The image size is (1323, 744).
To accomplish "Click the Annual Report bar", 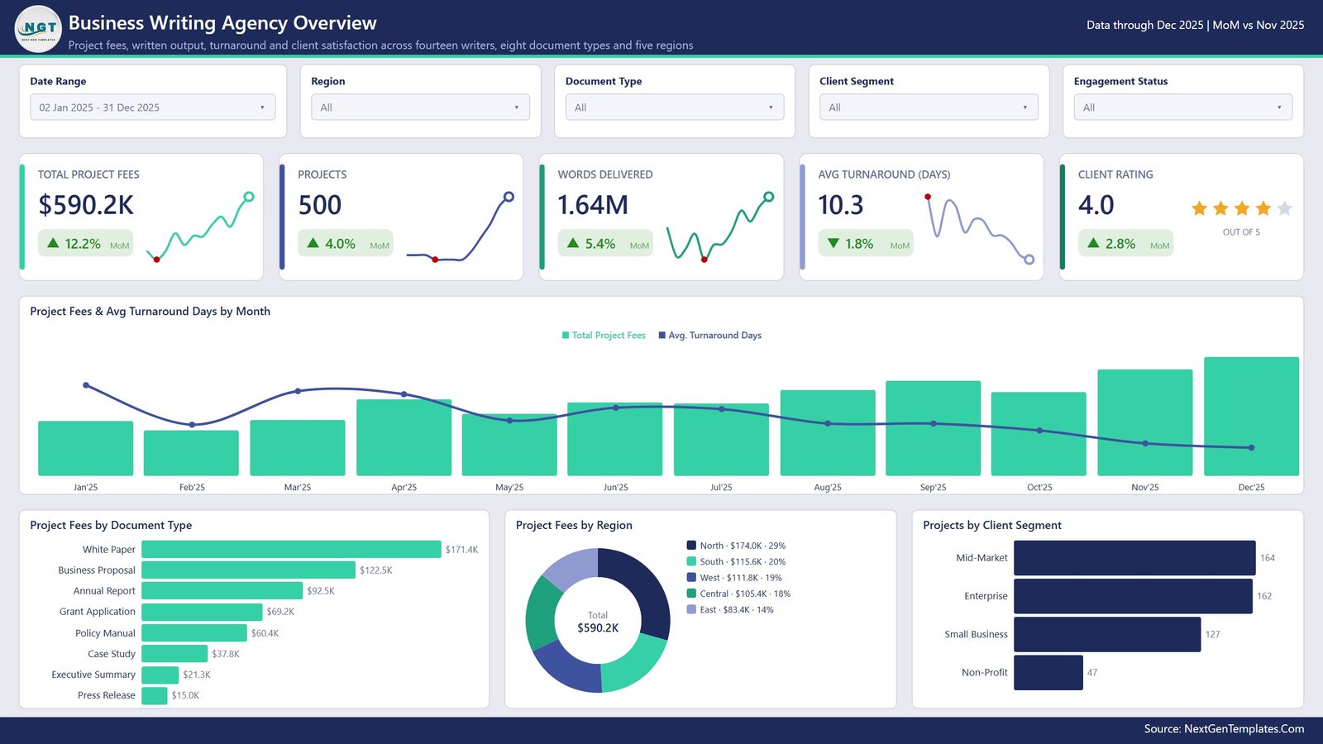I will (x=222, y=591).
